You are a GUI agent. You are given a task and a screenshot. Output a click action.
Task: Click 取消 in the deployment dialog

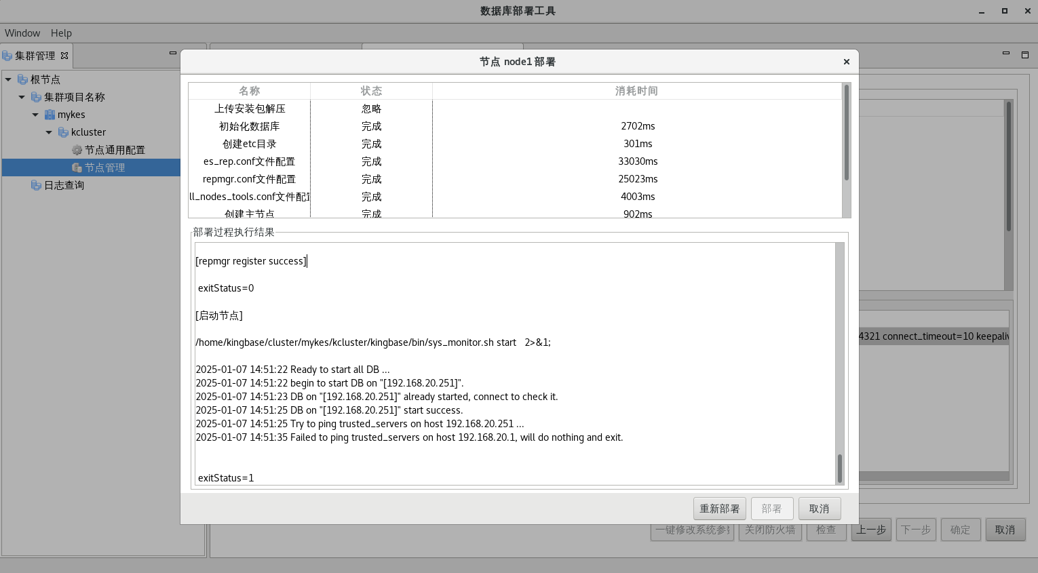coord(819,509)
